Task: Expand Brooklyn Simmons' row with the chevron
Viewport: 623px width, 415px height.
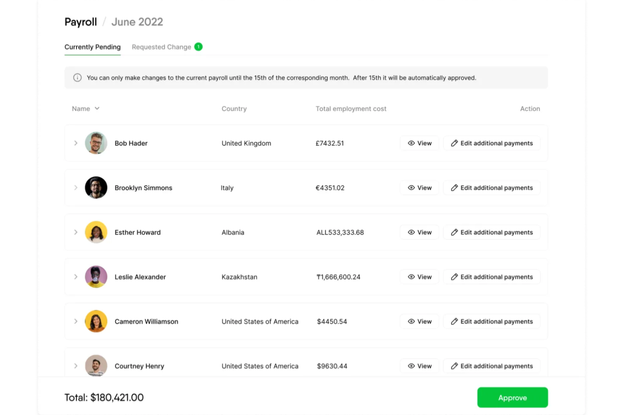Action: (76, 188)
